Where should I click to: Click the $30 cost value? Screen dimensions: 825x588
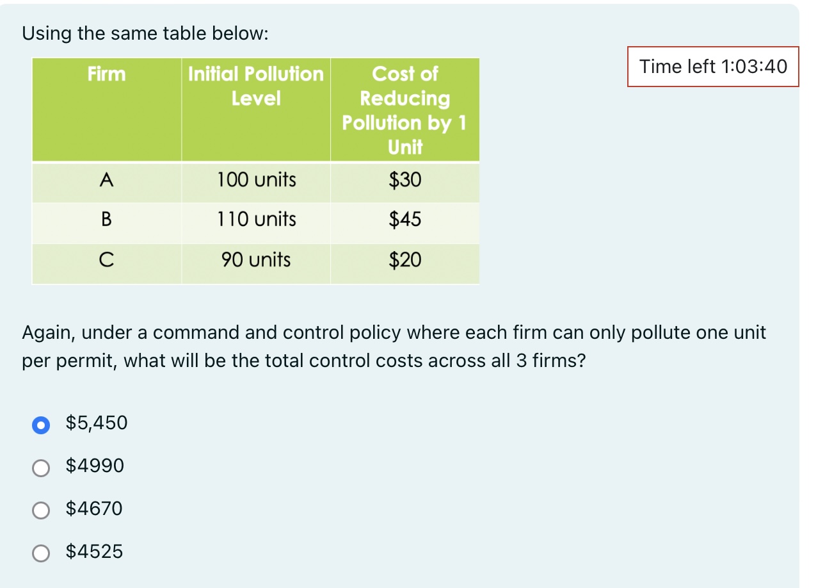(404, 180)
